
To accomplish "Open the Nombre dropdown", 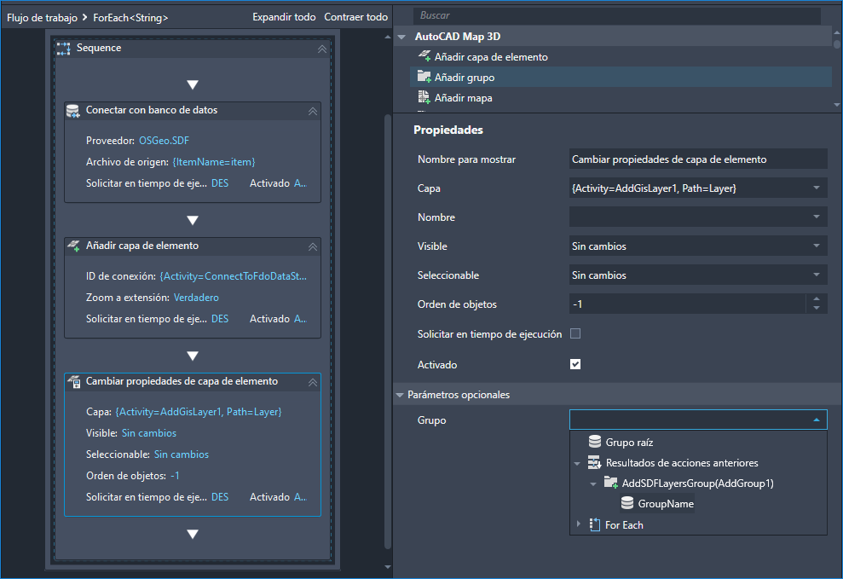I will tap(816, 217).
